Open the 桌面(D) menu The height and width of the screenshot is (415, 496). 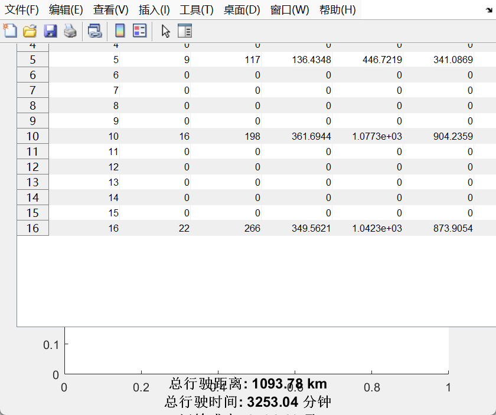pos(242,10)
